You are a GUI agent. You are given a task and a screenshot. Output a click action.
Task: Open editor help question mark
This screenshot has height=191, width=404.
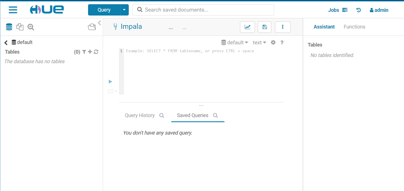point(282,43)
